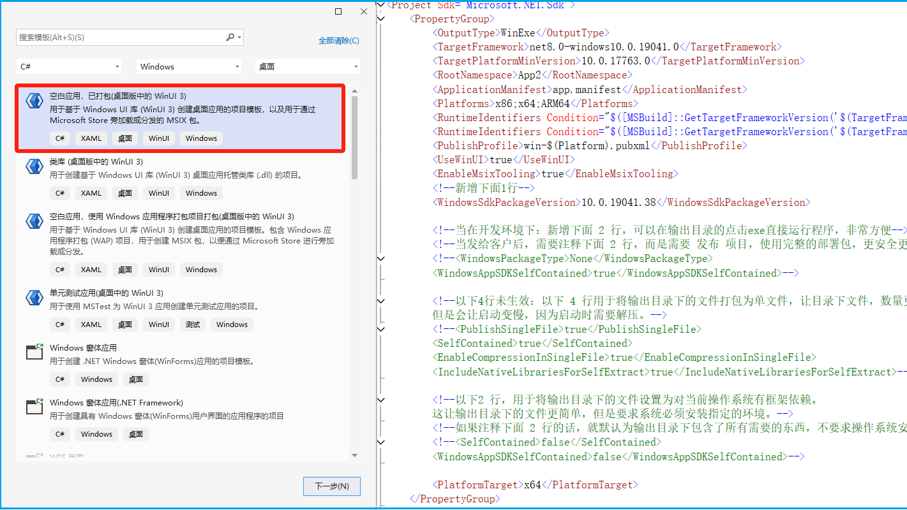
Task: Collapse the SelfContained false comment block
Action: [x=381, y=442]
